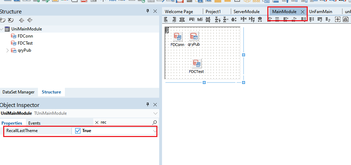Screen dimensions: 351x165
Task: Click the magnifier icon in property search
Action: point(155,122)
